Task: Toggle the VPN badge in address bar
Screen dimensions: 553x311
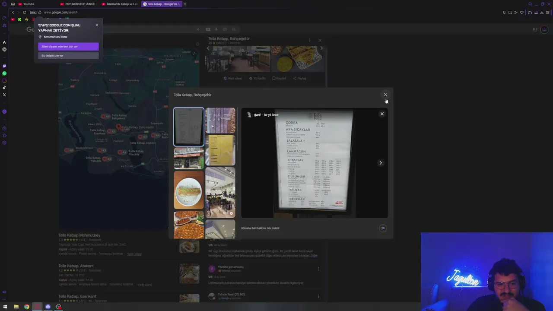Action: pyautogui.click(x=33, y=12)
